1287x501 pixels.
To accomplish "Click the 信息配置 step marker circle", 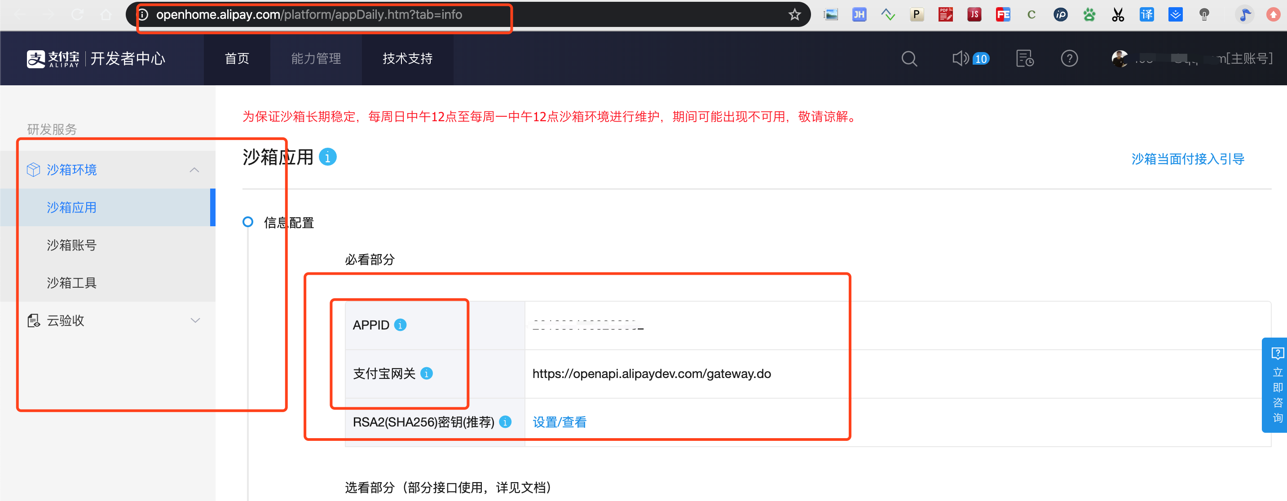I will (248, 222).
